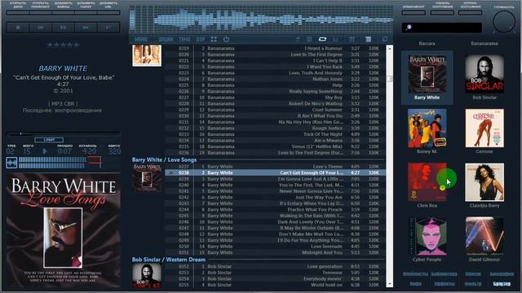The width and height of the screenshot is (522, 293).
Task: Select the Barry White artist thumbnail
Action: pyautogui.click(x=427, y=78)
